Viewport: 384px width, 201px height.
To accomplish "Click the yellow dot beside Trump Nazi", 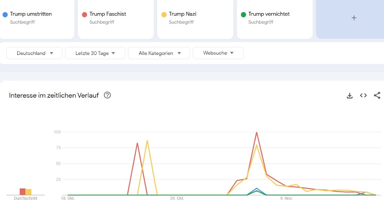I will (164, 14).
